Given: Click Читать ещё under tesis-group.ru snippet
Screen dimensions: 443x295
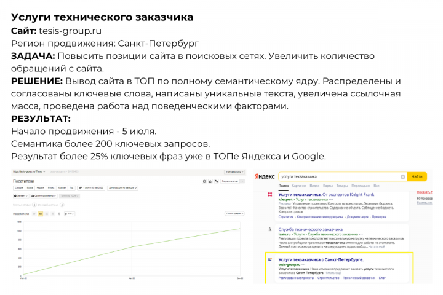Looking at the screenshot, I should (x=333, y=273).
